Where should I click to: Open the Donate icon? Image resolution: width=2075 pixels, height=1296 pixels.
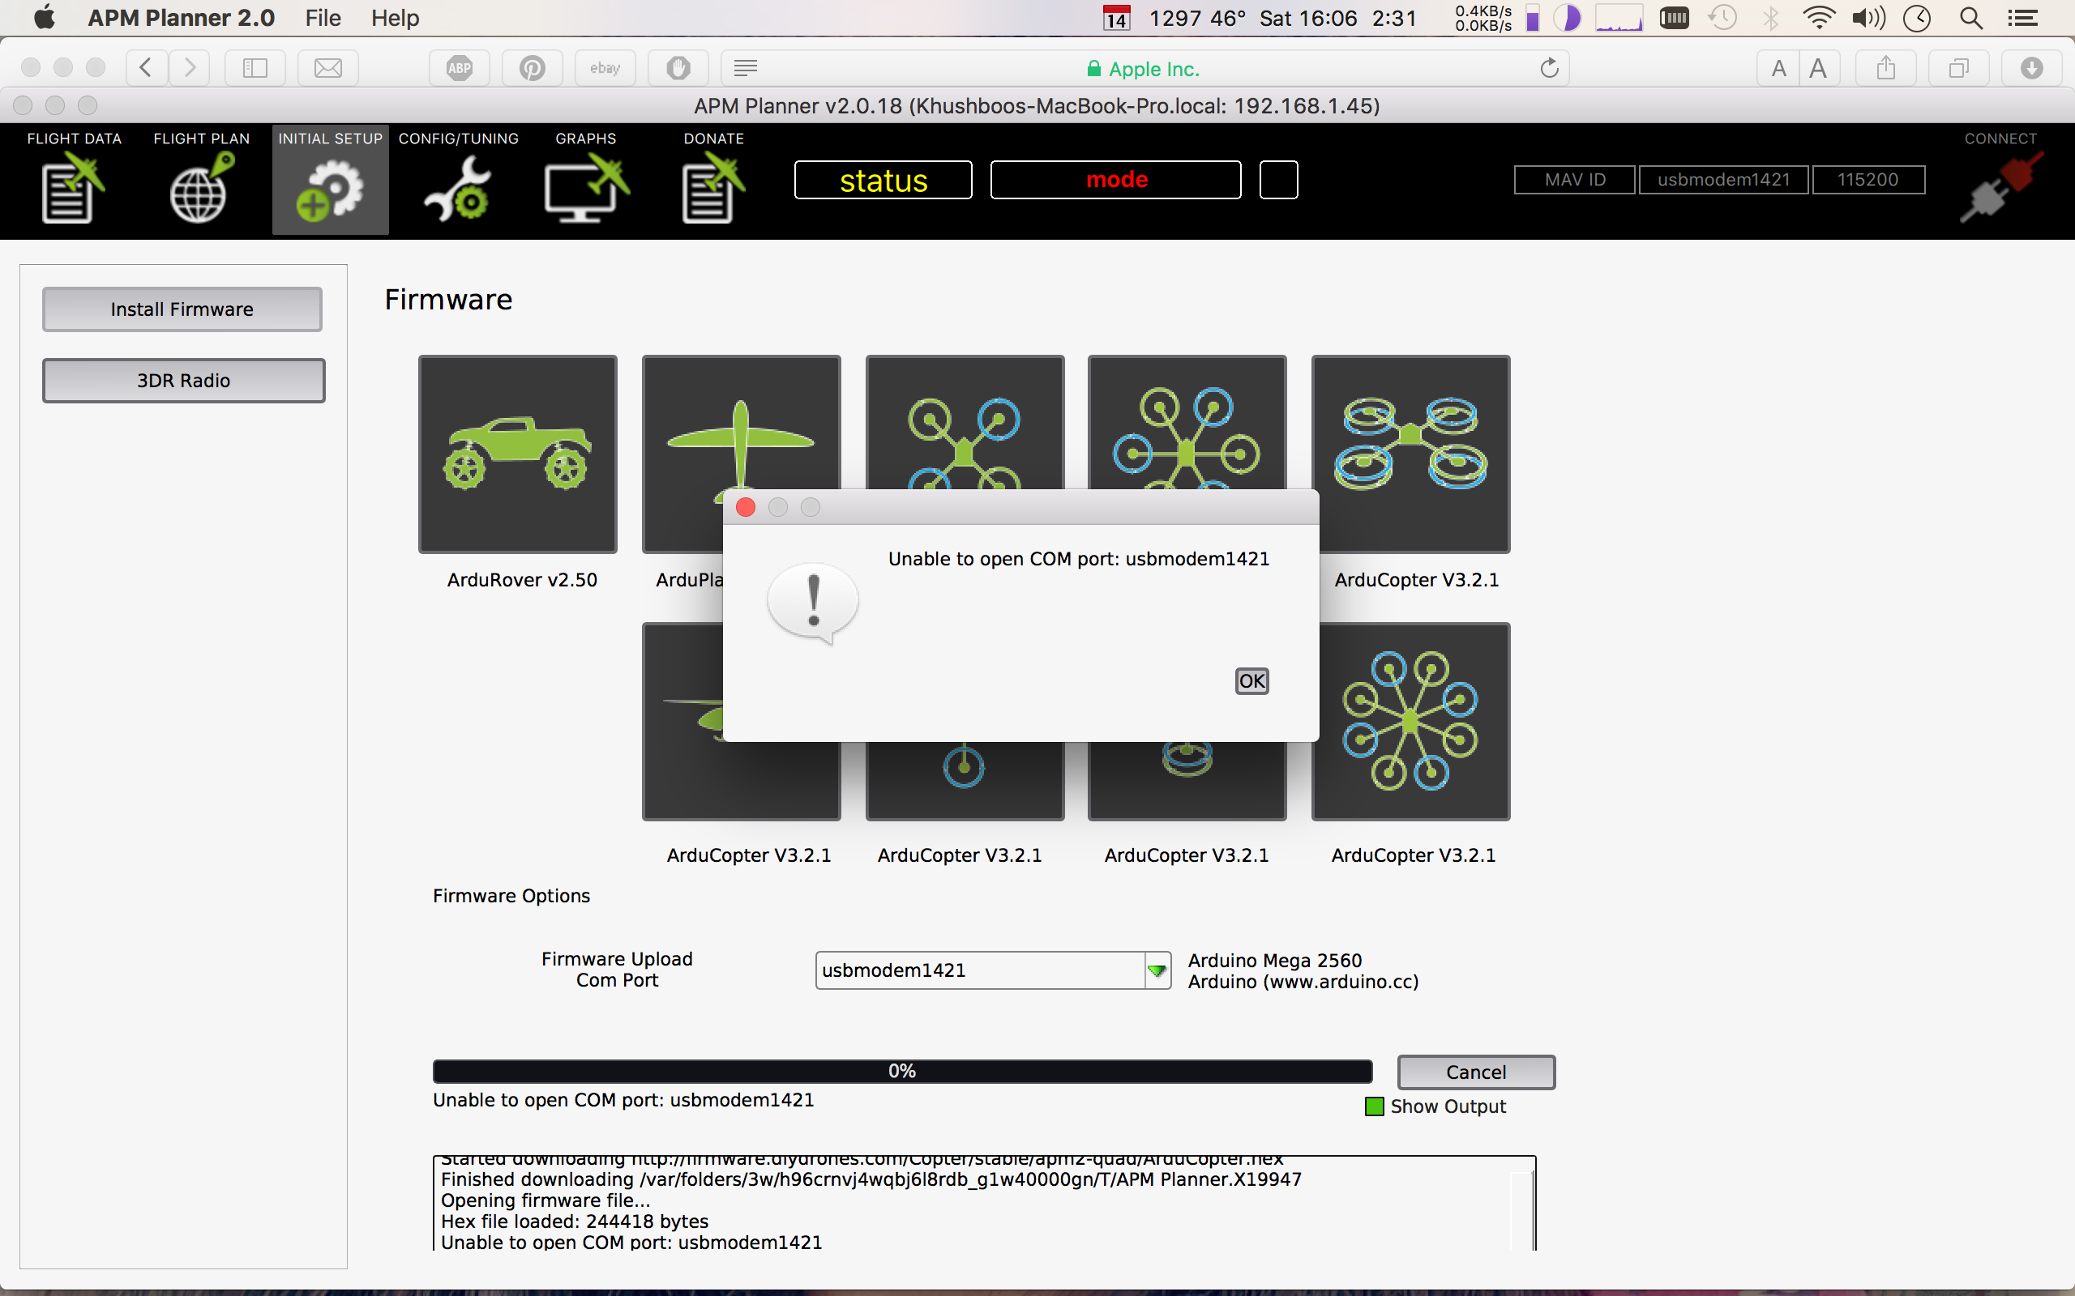(713, 189)
